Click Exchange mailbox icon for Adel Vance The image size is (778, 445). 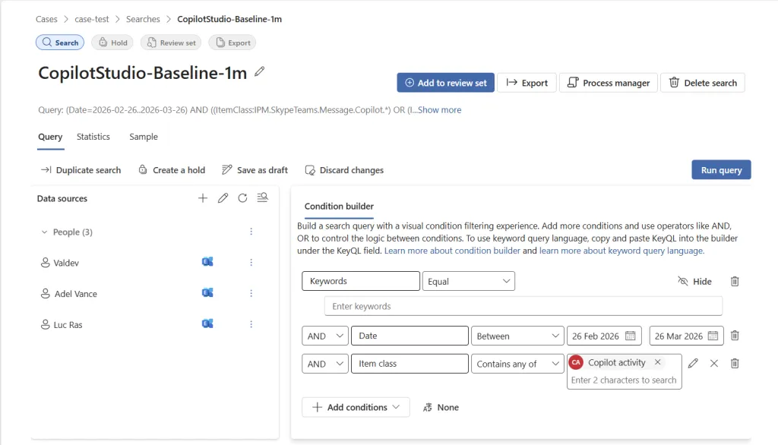(x=207, y=292)
